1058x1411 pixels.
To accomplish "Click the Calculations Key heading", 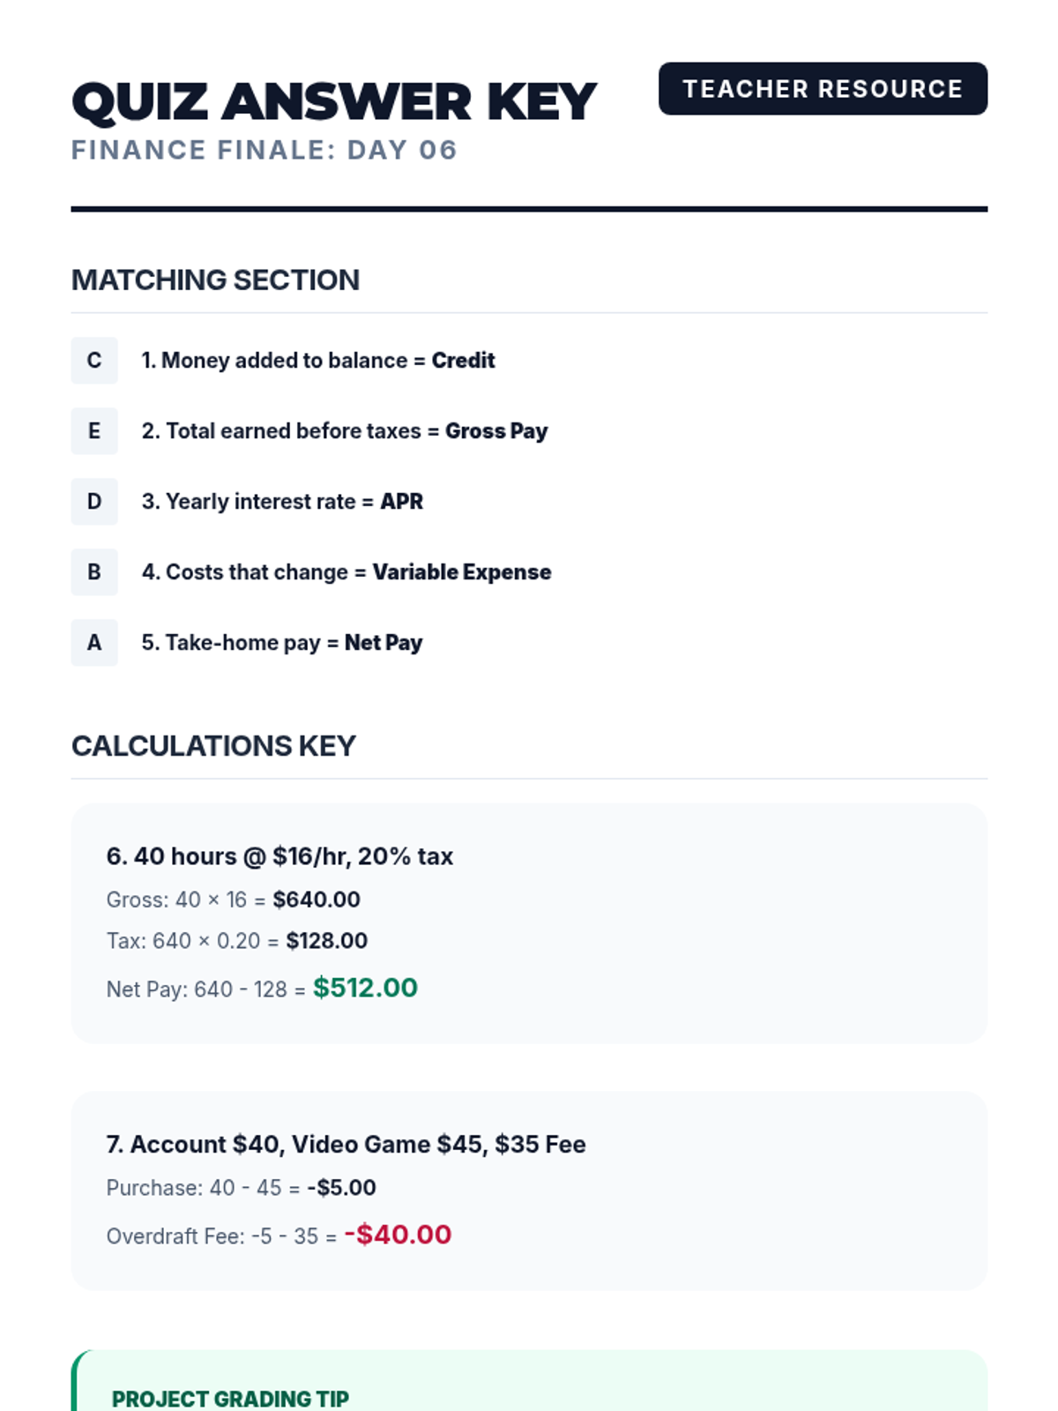I will point(213,746).
